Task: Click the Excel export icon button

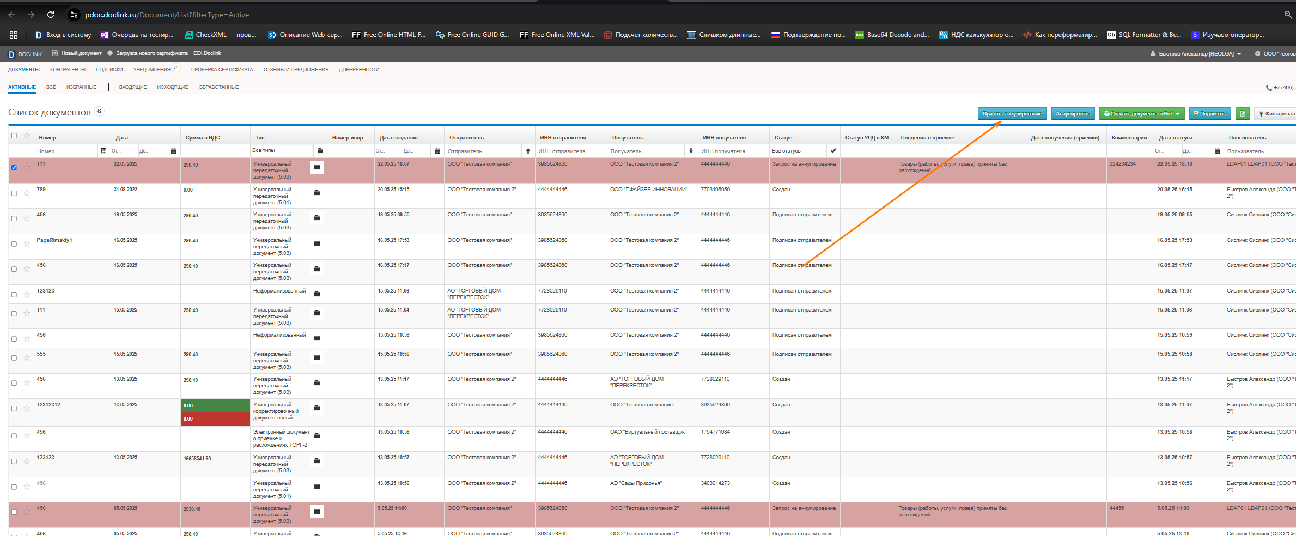Action: point(1242,114)
